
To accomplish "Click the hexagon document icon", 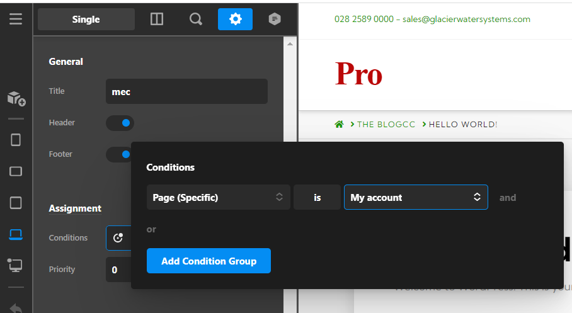I will tap(275, 20).
